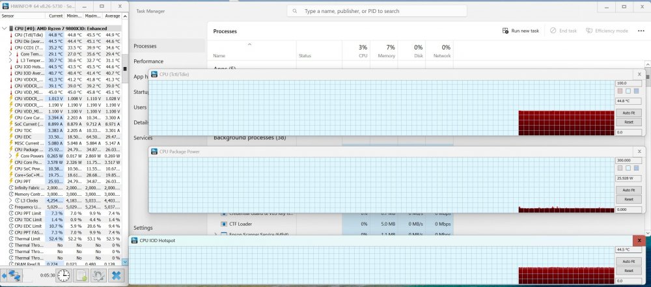This screenshot has height=287, width=651.
Task: Click the HWiNFO navigation arrows icon
Action: [x=14, y=275]
